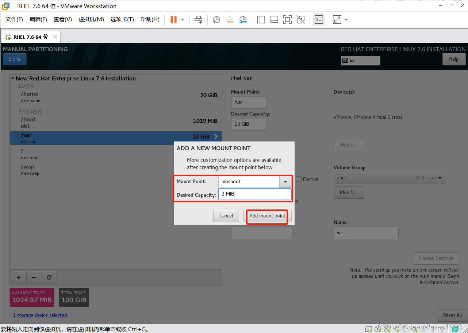Click the 1 storage device selected link
Viewport: 468px width, 333px height.
[40, 315]
